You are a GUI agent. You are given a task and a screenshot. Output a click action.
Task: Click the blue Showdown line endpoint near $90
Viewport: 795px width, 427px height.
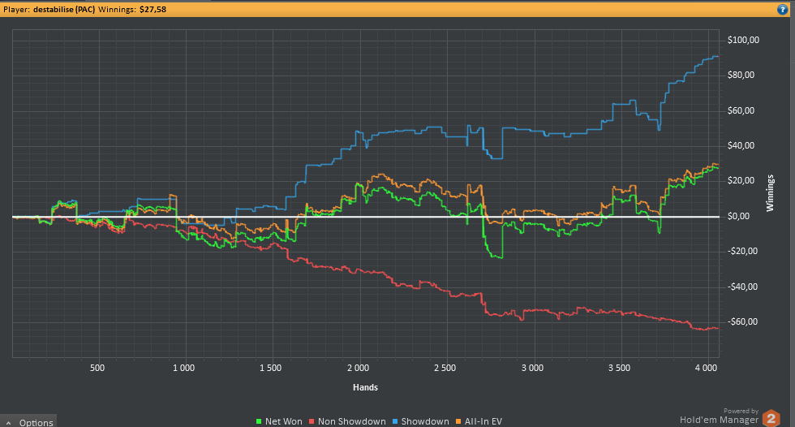717,57
